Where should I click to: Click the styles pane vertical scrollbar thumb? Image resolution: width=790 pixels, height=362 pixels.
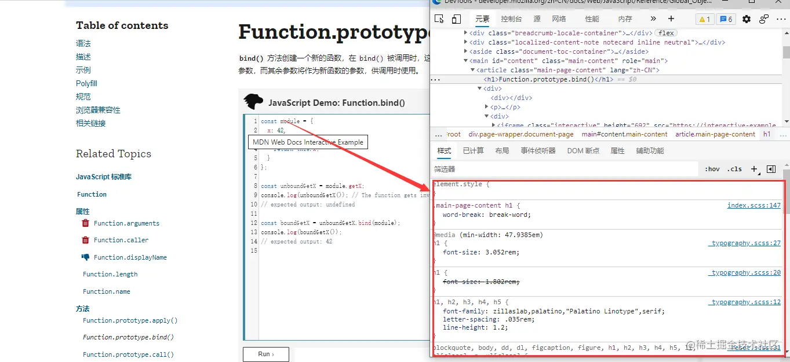[786, 191]
